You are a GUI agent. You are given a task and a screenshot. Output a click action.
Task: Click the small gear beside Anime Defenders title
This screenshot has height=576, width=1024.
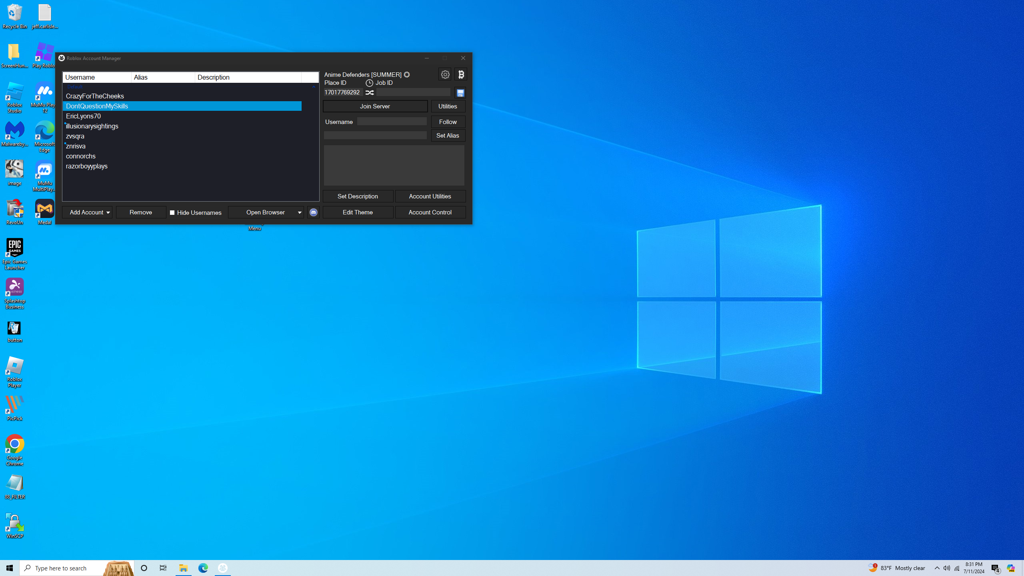407,75
